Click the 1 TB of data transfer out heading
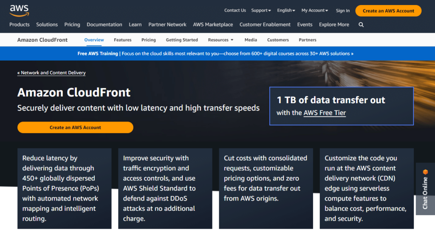Viewport: 435px width, 238px height. pyautogui.click(x=331, y=100)
